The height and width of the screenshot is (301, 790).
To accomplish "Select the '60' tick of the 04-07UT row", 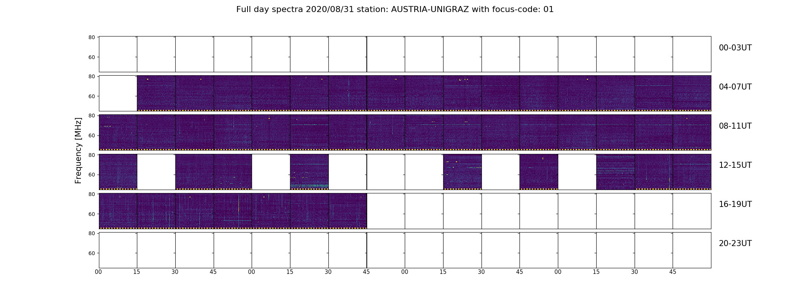I will pos(91,96).
